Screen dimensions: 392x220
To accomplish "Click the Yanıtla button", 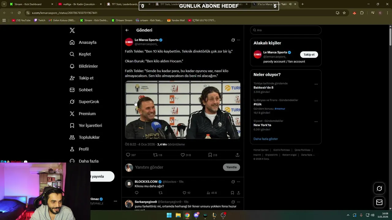I will click(x=232, y=167).
